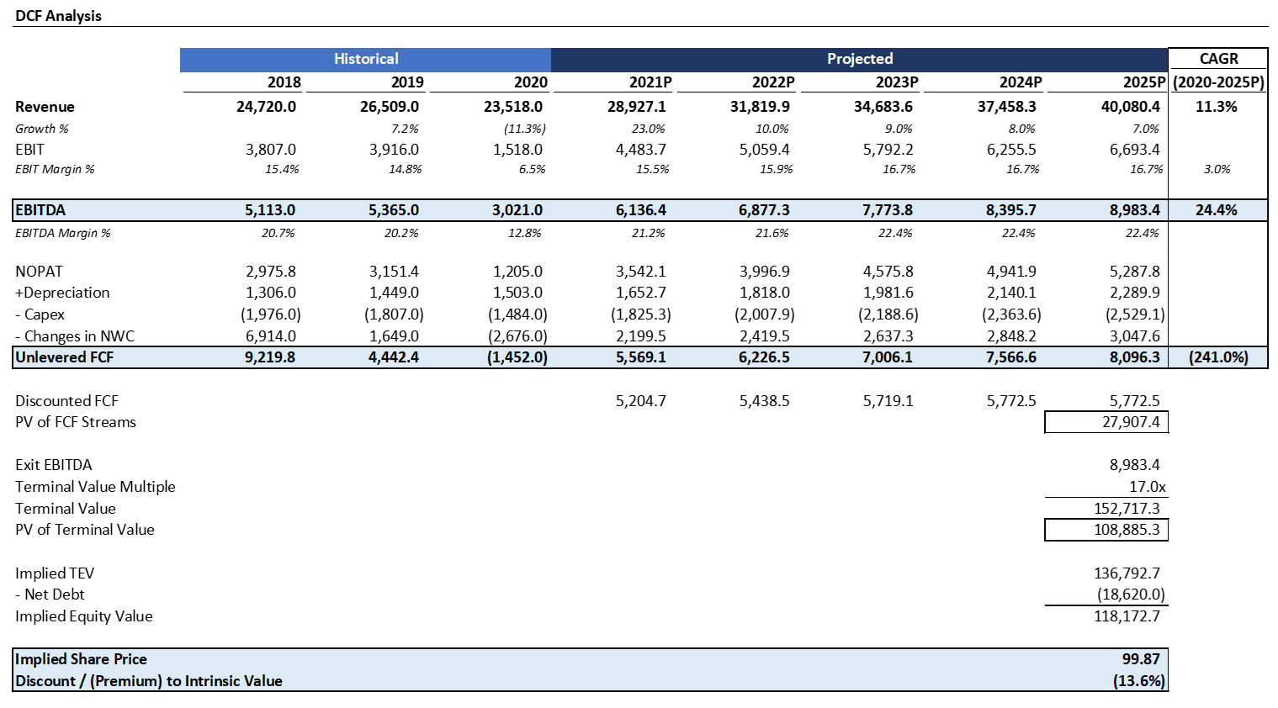1278x708 pixels.
Task: Click the 2021P column header
Action: click(650, 82)
